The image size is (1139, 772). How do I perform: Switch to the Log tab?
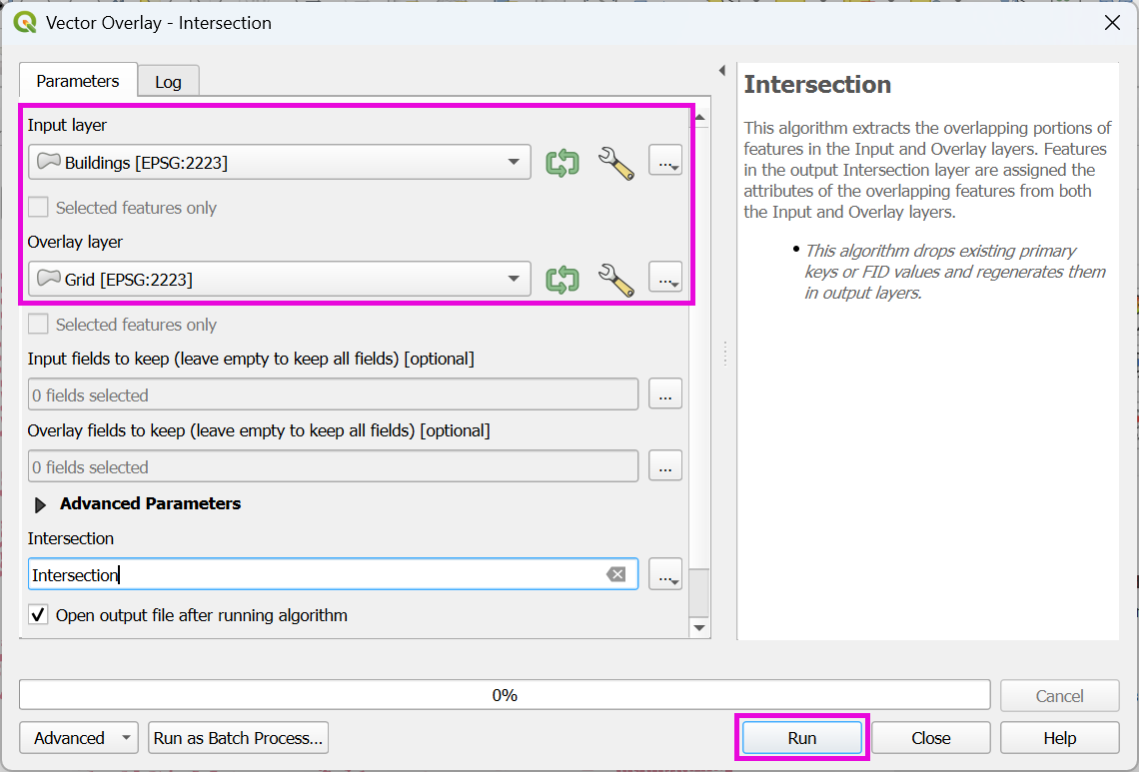168,82
